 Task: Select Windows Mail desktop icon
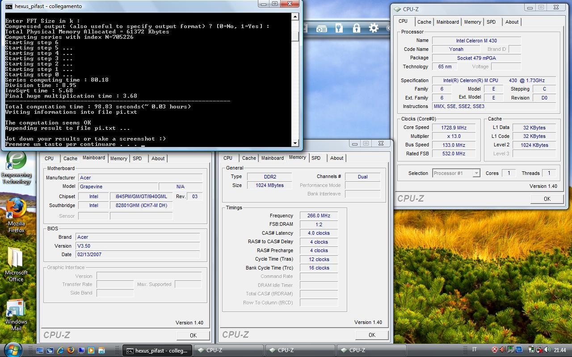tap(16, 315)
